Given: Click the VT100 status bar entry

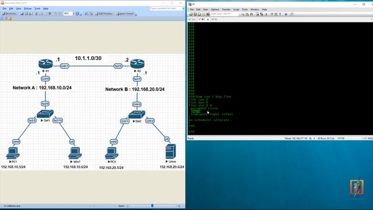Looking at the screenshot, I should pos(341,138).
